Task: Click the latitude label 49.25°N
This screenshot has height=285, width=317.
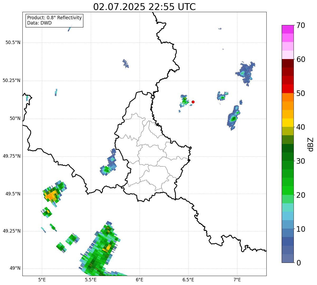Action: click(x=12, y=231)
